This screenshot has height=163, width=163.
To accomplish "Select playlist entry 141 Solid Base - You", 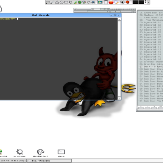I will pyautogui.click(x=150, y=101).
